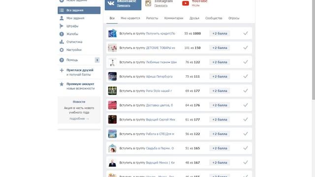Open Получить кредит group avatar

click(x=112, y=33)
